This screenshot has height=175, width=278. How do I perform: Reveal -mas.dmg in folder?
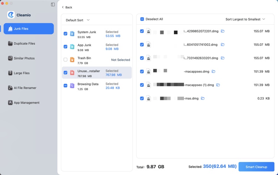click(203, 98)
